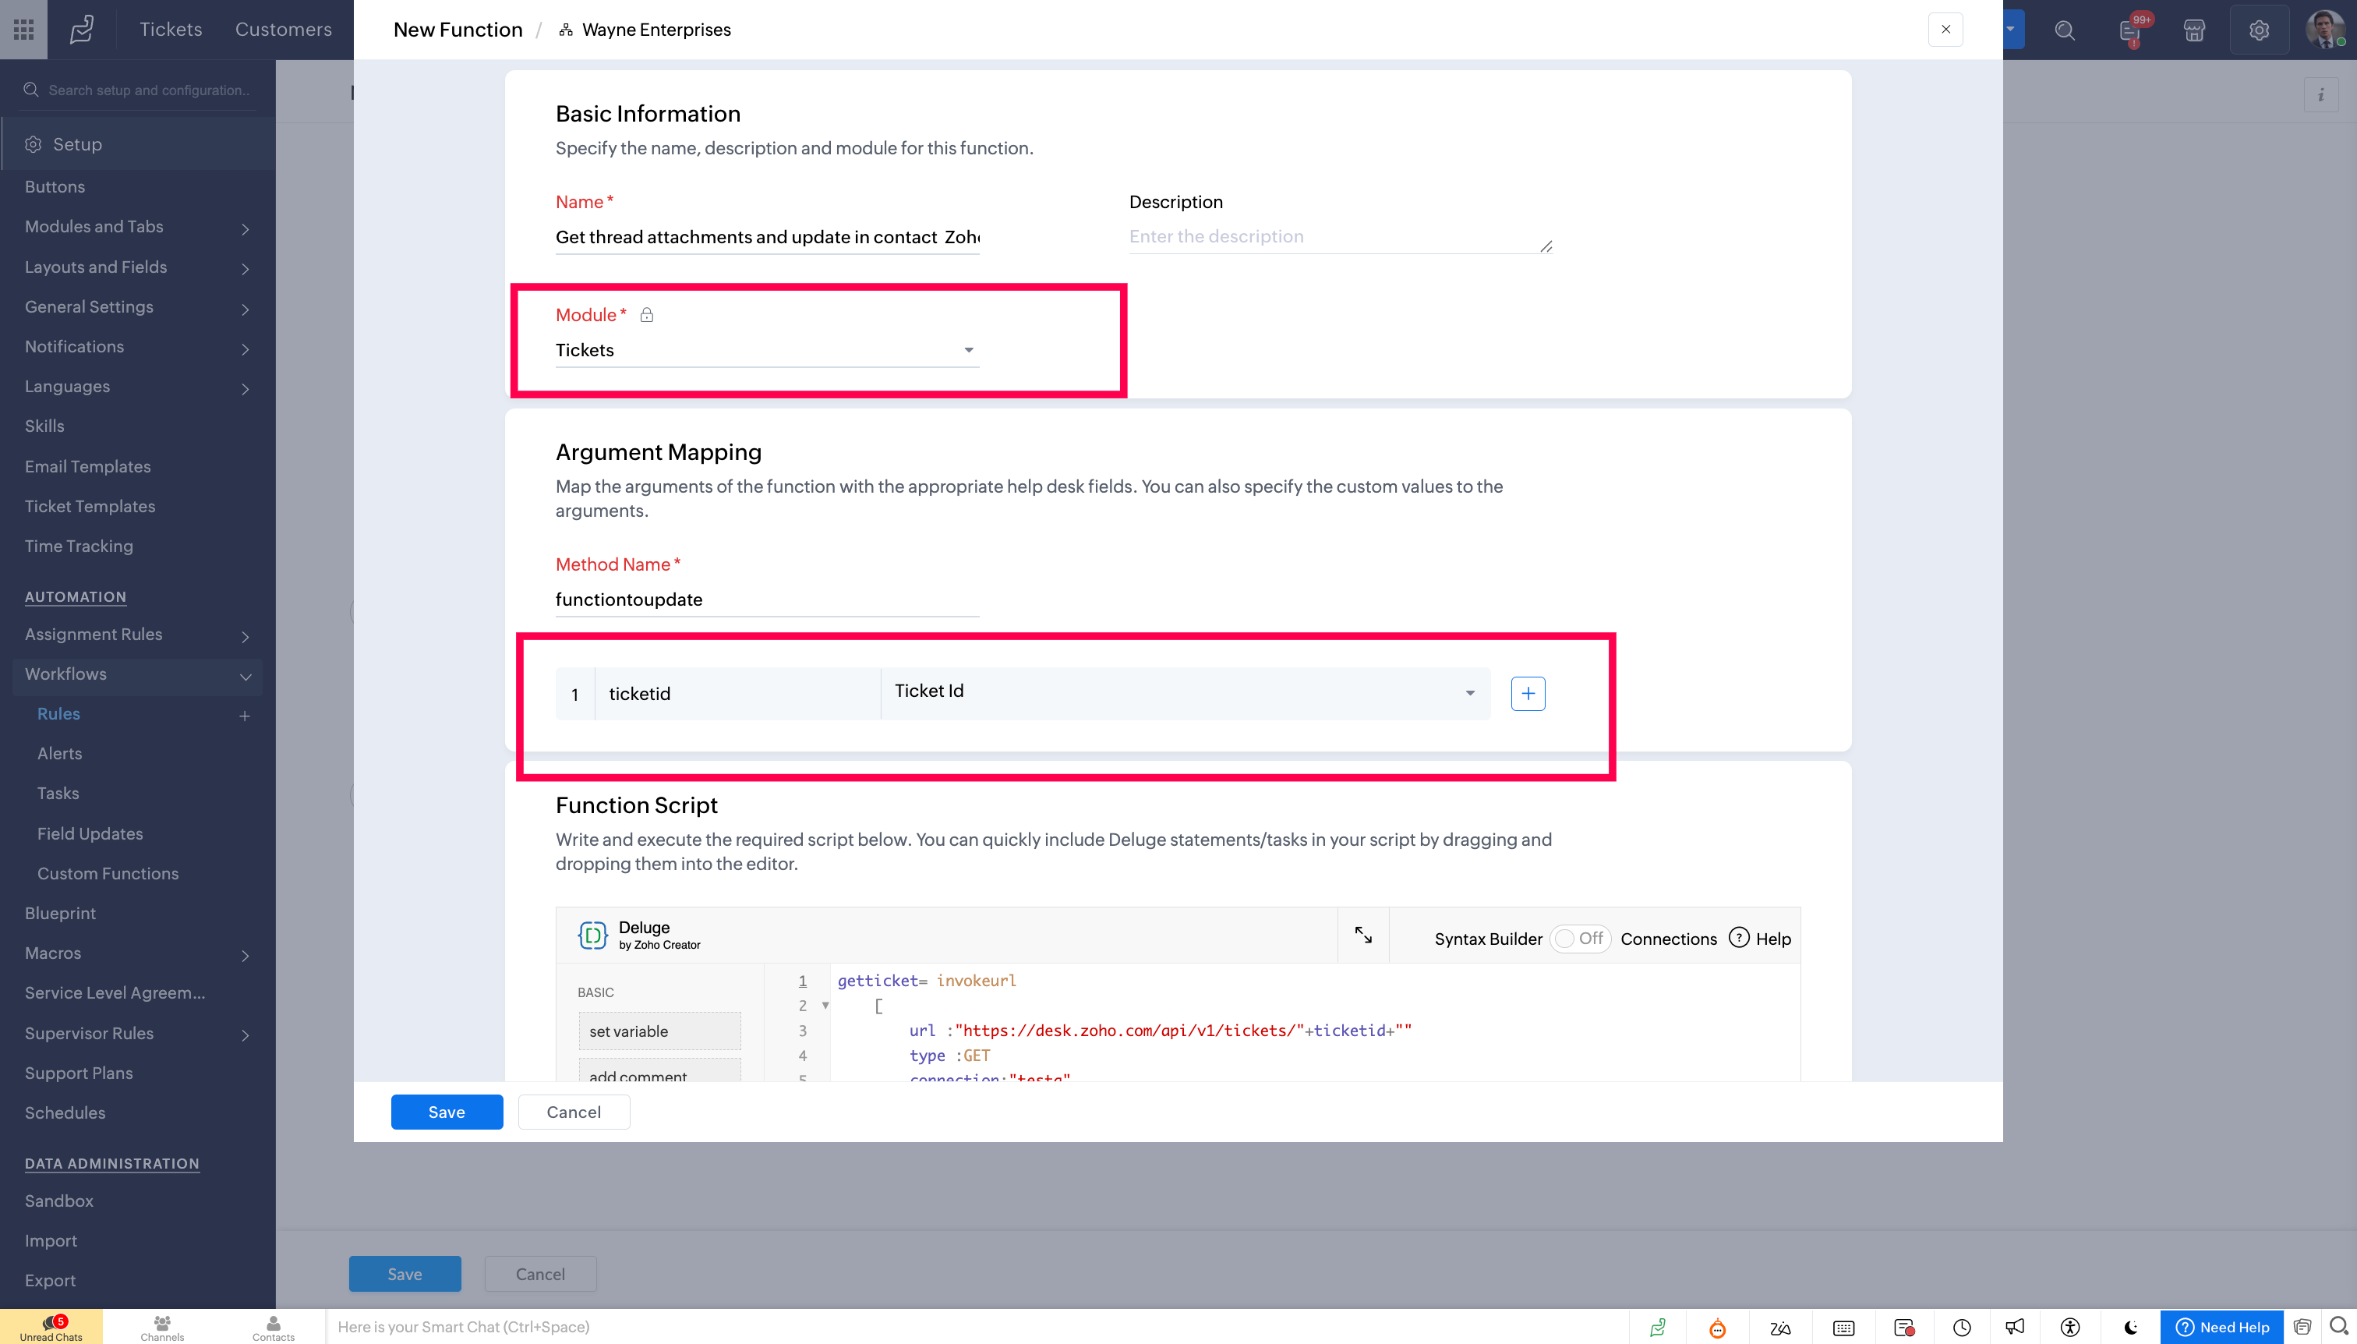Click the Help question mark icon
The image size is (2357, 1344).
pyautogui.click(x=1739, y=938)
